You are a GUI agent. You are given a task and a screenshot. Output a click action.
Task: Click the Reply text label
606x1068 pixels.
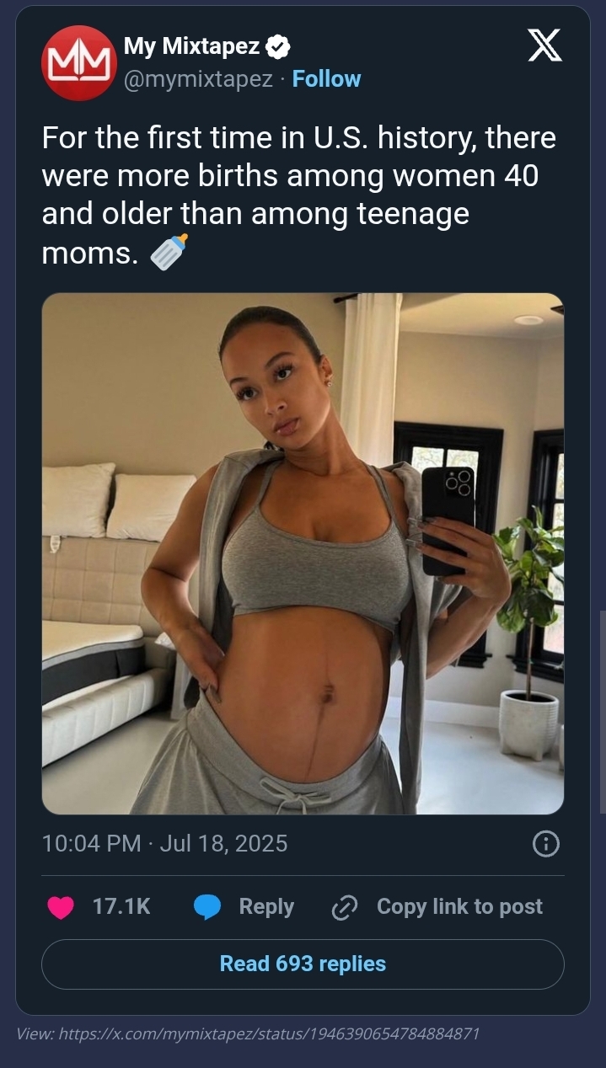click(266, 906)
